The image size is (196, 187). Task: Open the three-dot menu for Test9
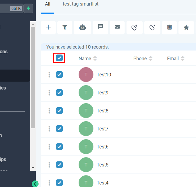[x=49, y=93]
